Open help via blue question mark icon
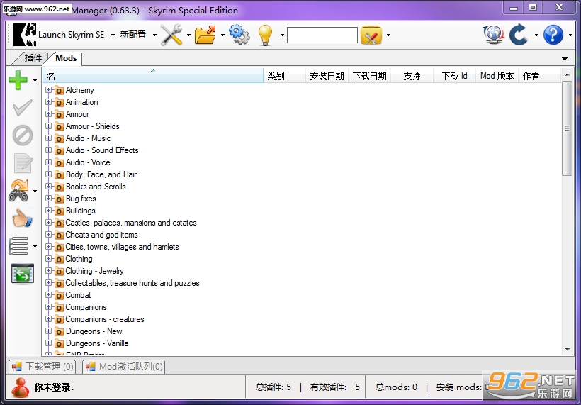Viewport: 581px width, 405px height. (x=553, y=35)
